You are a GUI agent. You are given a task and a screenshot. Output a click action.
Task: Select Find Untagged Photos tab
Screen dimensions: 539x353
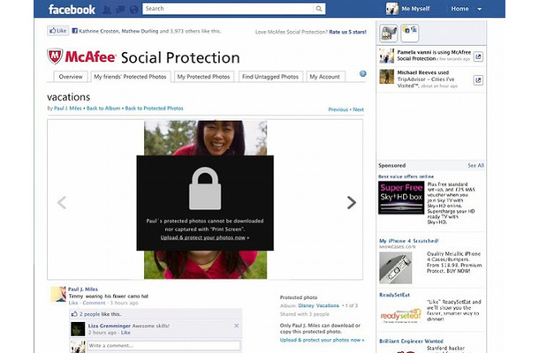point(270,77)
